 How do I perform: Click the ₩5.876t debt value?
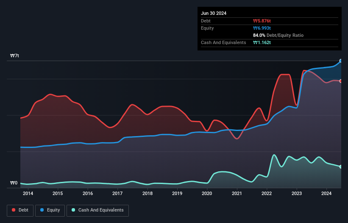262,21
